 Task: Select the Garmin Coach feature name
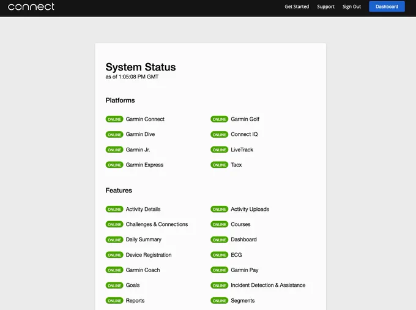[x=143, y=270]
